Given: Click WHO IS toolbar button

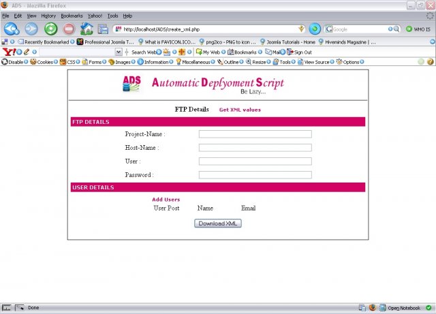Looking at the screenshot, I should click(418, 29).
